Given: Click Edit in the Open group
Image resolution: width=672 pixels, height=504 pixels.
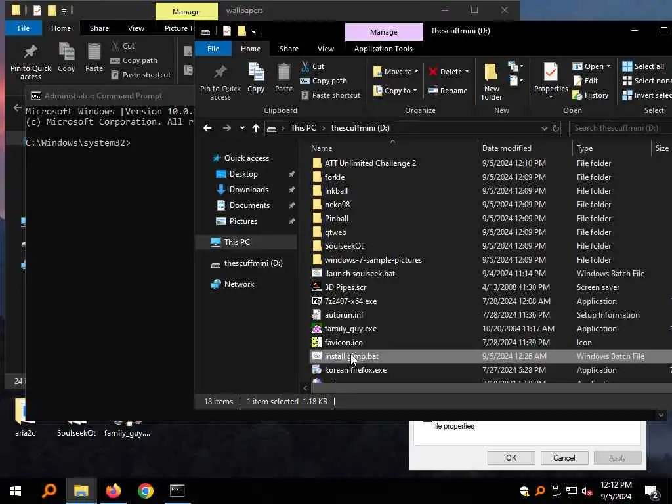Looking at the screenshot, I should [x=586, y=81].
